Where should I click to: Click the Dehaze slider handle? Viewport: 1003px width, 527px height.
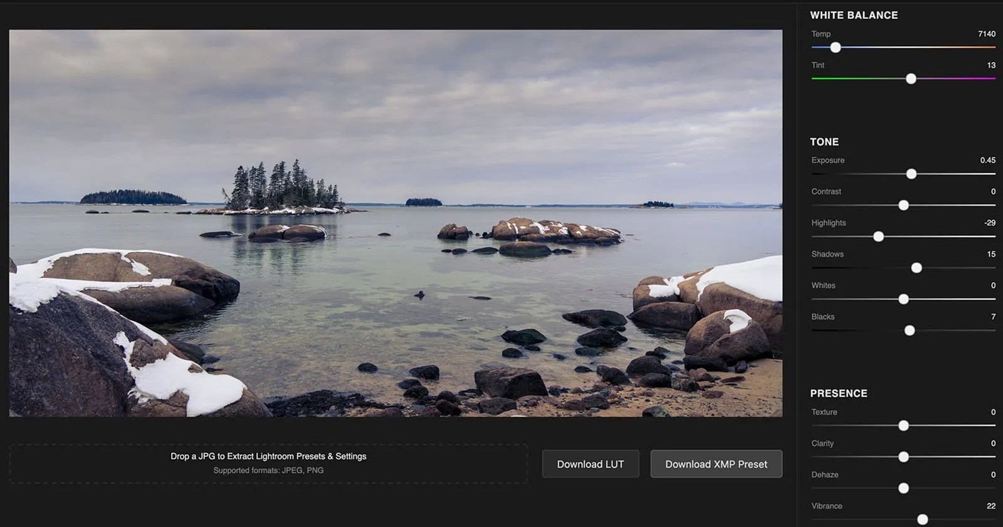point(903,488)
